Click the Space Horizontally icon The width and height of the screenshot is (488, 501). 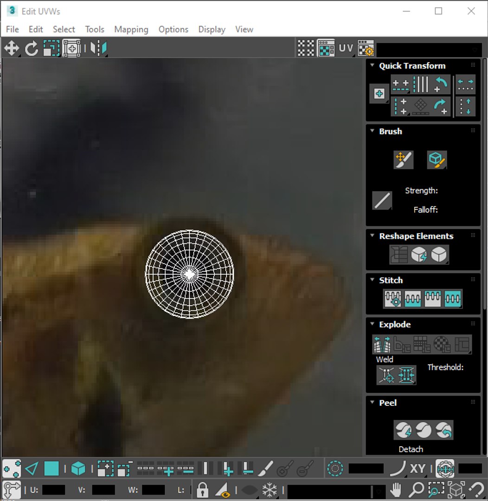[465, 85]
